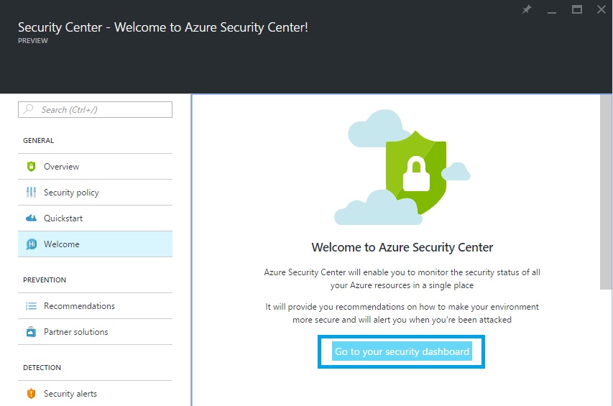
Task: Click the Welcome 'Hi' bubble icon
Action: [31, 244]
